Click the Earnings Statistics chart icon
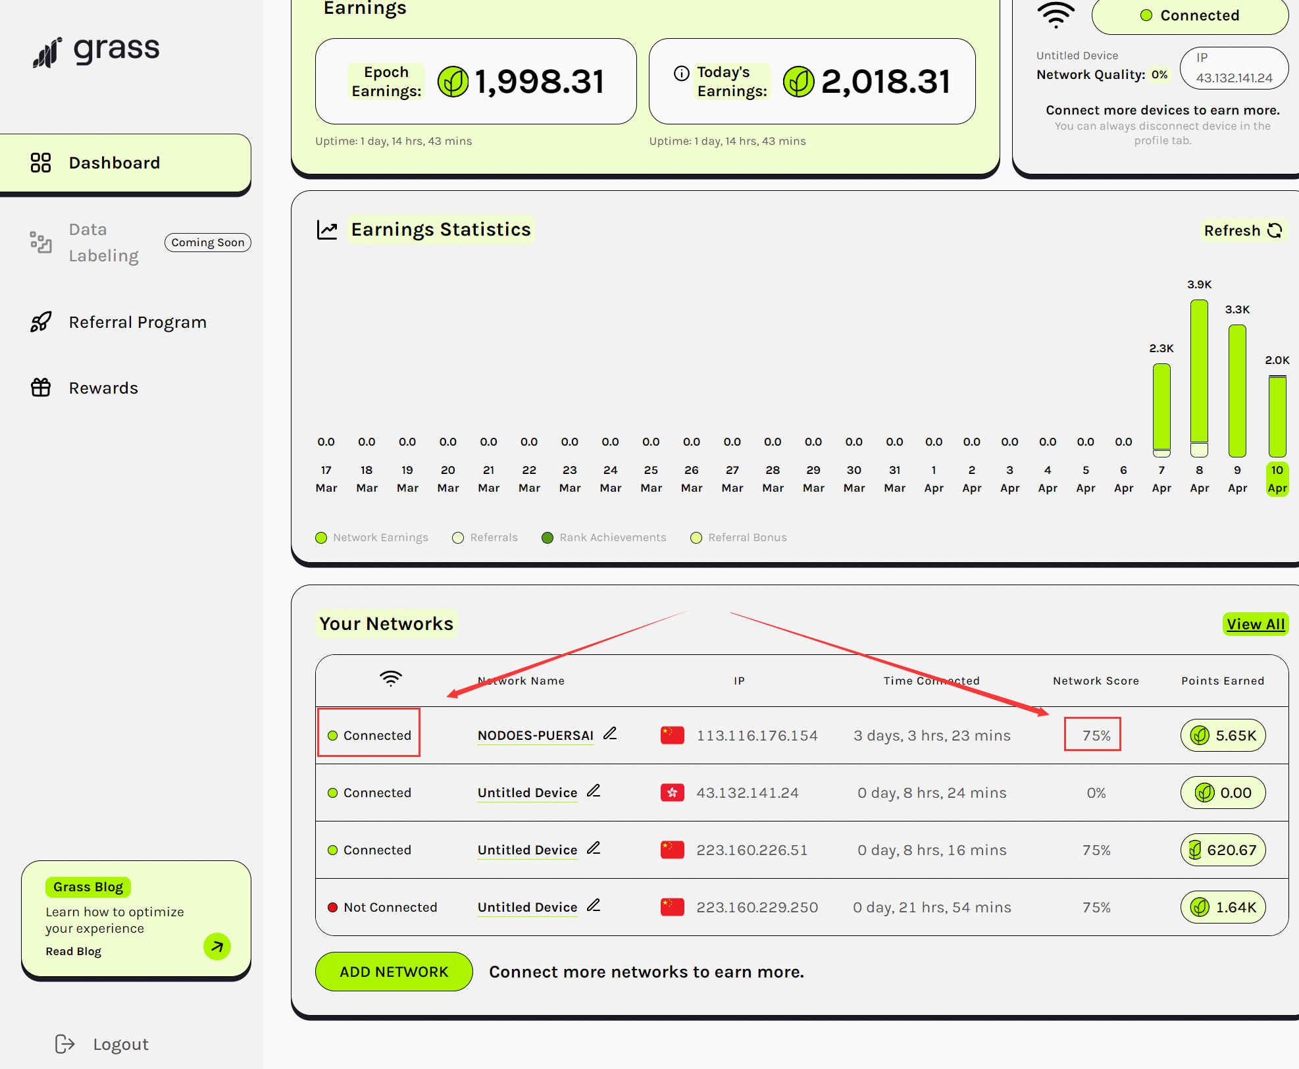 [x=327, y=230]
